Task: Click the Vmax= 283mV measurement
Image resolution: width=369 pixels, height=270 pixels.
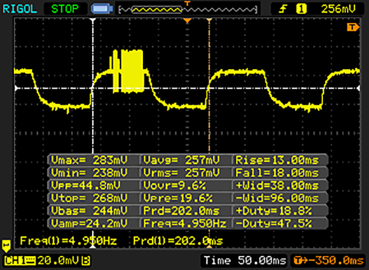Action: 88,160
